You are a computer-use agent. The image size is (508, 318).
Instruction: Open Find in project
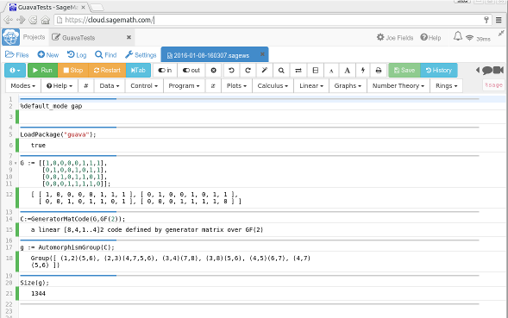pyautogui.click(x=105, y=55)
